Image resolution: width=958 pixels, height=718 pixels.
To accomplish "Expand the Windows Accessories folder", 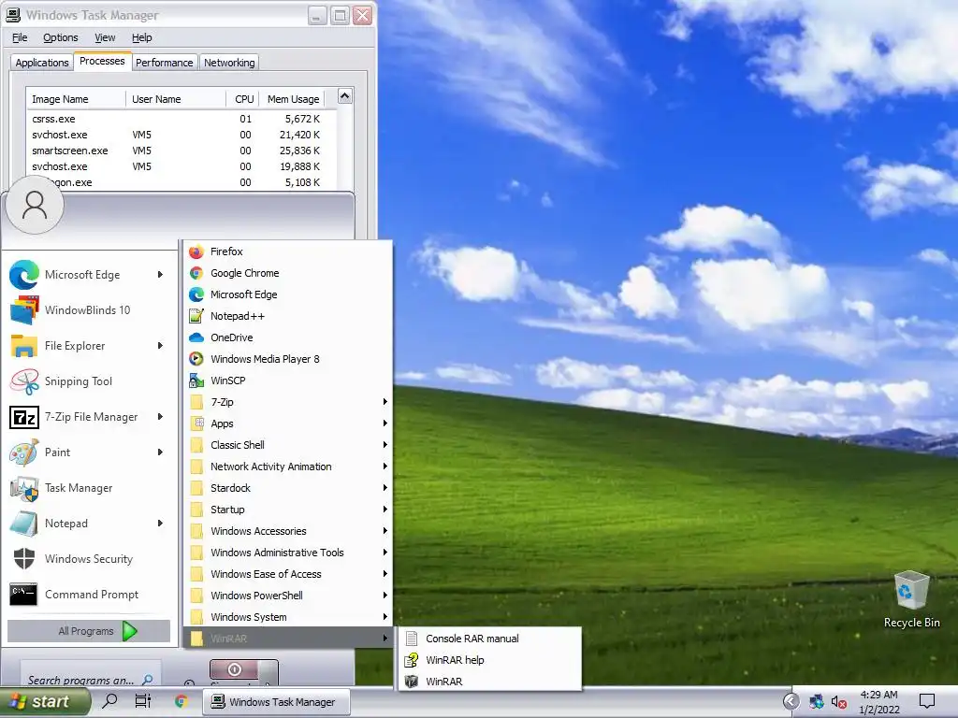I will pos(287,531).
